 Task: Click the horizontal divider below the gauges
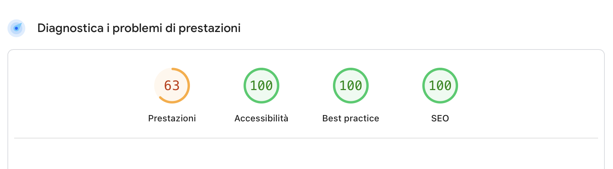[x=306, y=138]
